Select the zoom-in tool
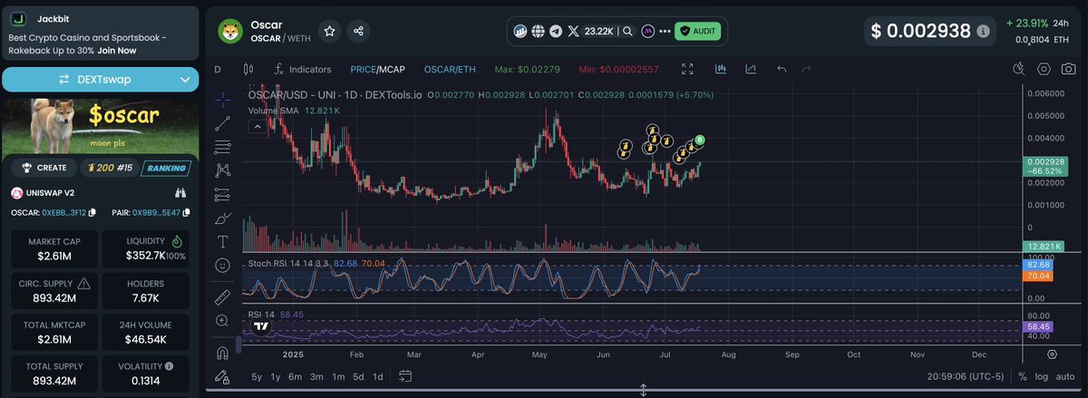Viewport: 1088px width, 398px height. (222, 321)
